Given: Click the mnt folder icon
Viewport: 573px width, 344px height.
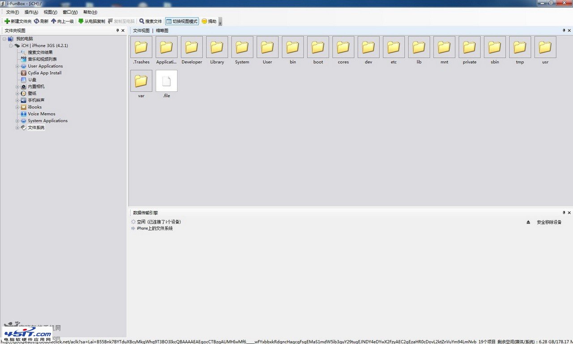Looking at the screenshot, I should (444, 47).
